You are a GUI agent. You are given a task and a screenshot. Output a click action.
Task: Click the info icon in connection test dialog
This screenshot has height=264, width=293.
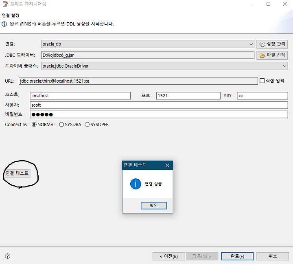click(136, 184)
